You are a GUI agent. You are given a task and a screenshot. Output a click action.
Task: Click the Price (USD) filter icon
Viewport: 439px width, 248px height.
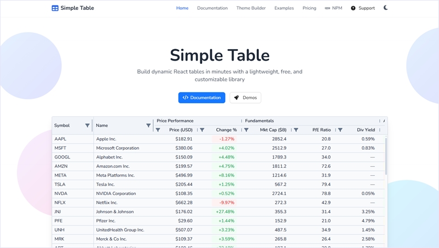pos(158,130)
